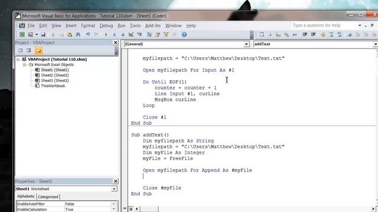
Task: Click the View Microsoft Excel icon
Action: 22,35
